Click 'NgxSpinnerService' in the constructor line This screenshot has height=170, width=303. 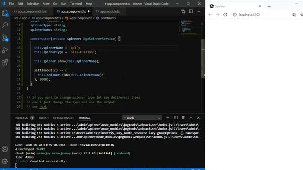point(99,39)
